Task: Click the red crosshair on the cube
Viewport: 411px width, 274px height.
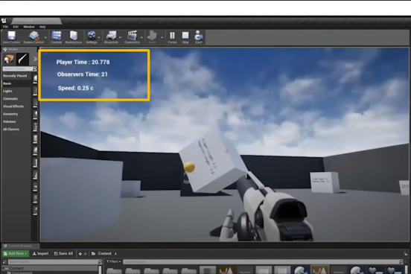Action: tap(226, 151)
